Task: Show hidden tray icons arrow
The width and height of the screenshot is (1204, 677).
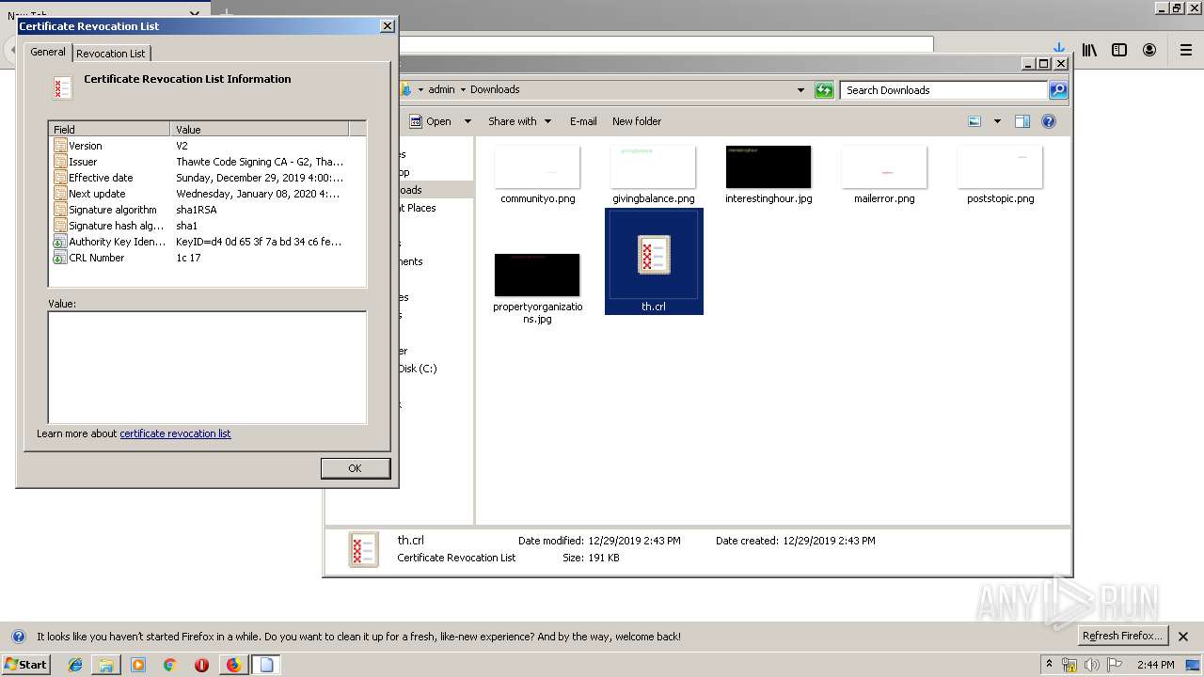Action: coord(1049,665)
